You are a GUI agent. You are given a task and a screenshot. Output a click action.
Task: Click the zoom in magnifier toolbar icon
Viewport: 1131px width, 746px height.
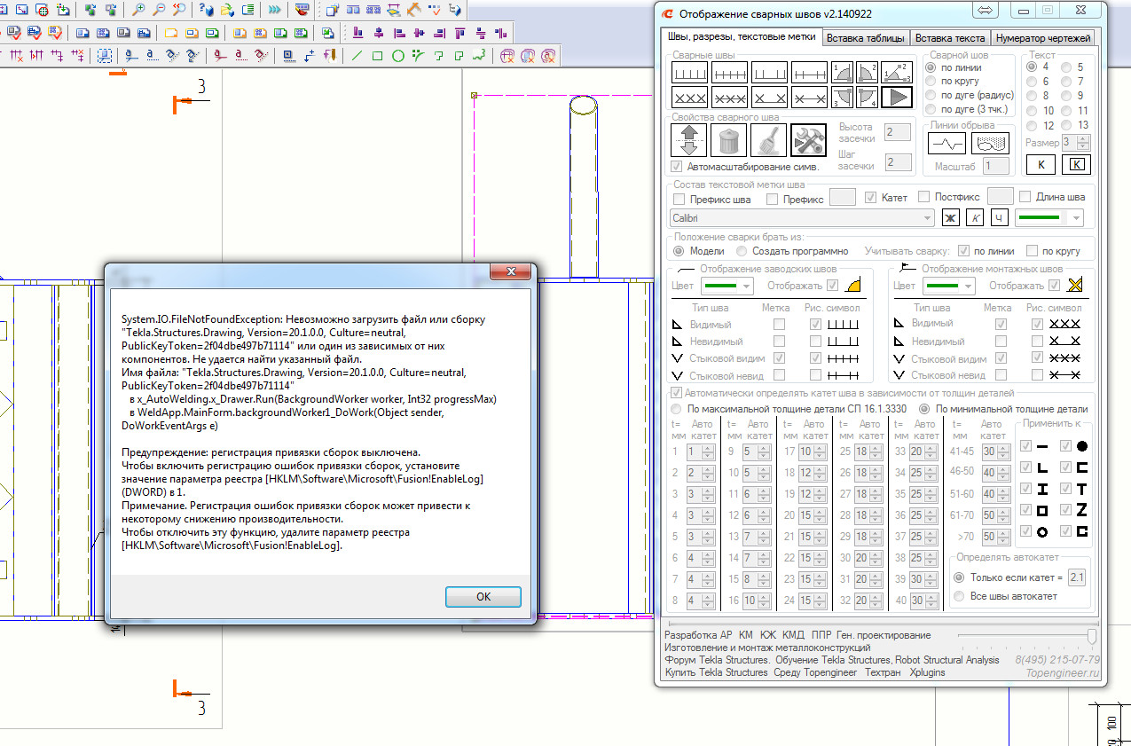(138, 11)
